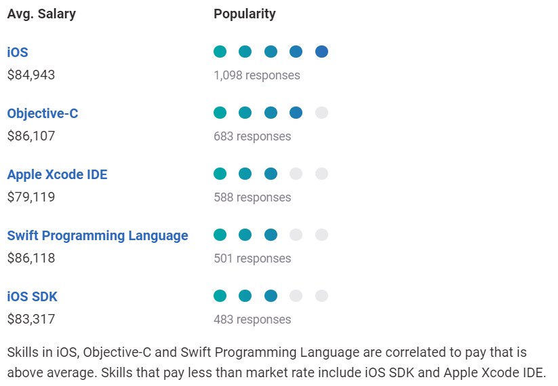The width and height of the screenshot is (558, 386).
Task: Click the fifth popularity dot for iOS
Action: coord(321,52)
